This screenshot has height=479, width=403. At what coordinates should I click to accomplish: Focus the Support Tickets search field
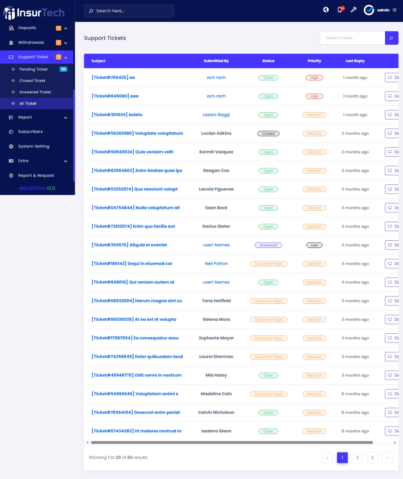coord(353,38)
